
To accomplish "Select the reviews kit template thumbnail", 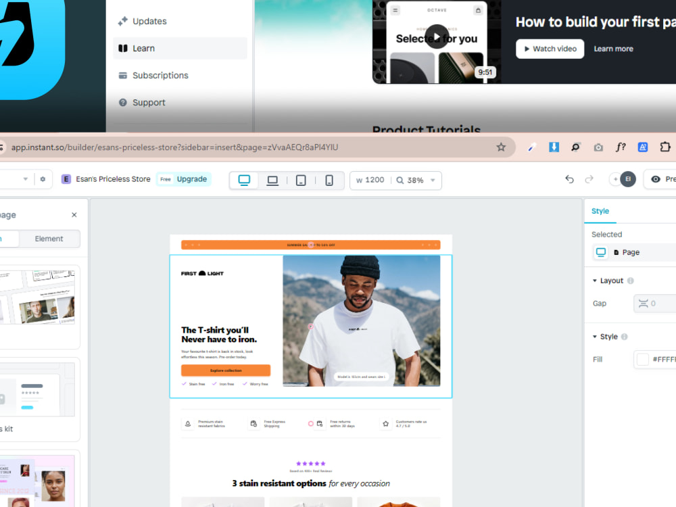I will coord(37,390).
